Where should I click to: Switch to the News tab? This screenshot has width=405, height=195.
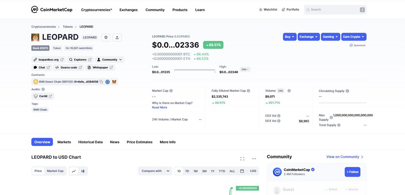click(115, 142)
